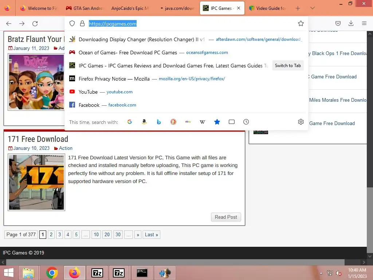Go to pagination page 30
The width and height of the screenshot is (373, 280).
(x=118, y=235)
